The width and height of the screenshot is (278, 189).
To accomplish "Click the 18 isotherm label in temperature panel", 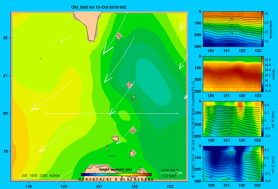I will [231, 34].
